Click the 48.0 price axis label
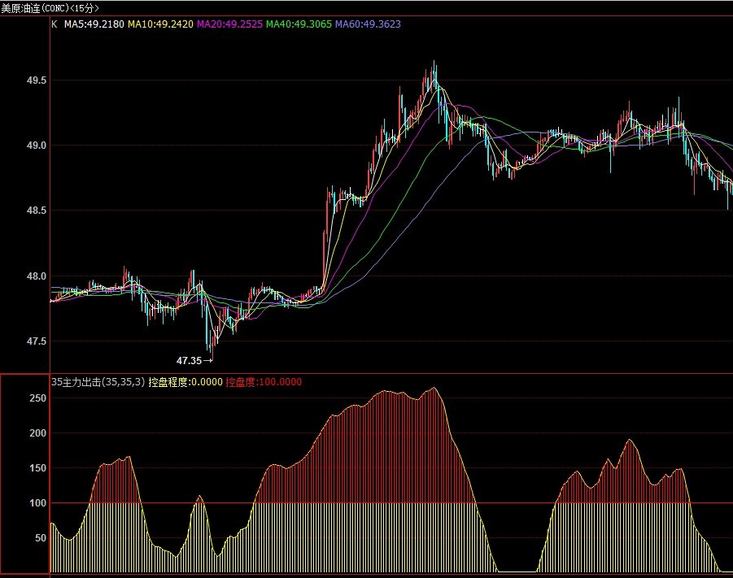The image size is (733, 578). pyautogui.click(x=37, y=276)
